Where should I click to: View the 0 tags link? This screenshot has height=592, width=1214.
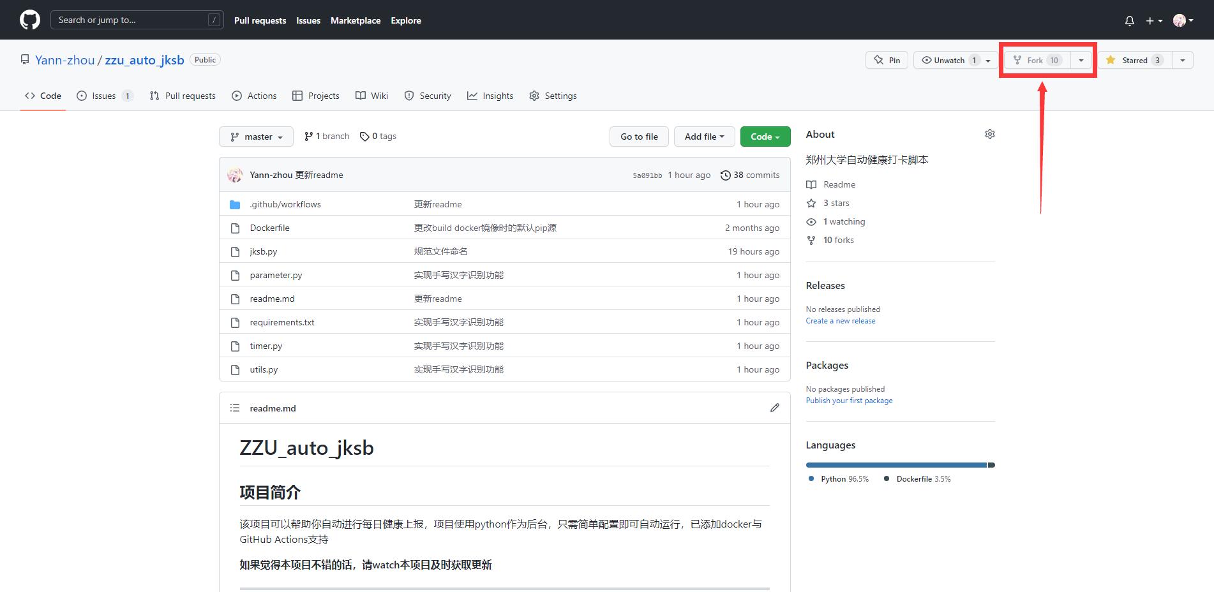(x=378, y=137)
